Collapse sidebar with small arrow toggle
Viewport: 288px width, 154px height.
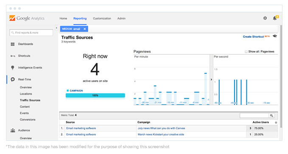[56, 28]
